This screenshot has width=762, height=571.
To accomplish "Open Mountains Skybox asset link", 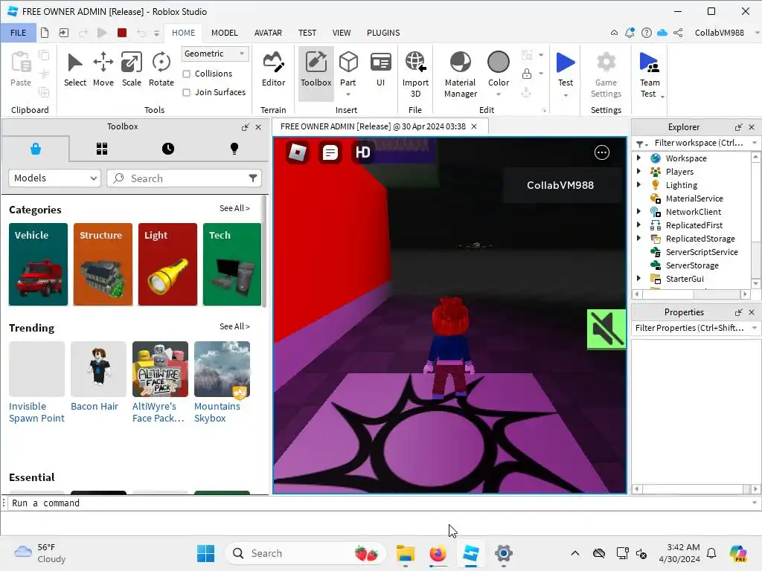I will click(217, 412).
